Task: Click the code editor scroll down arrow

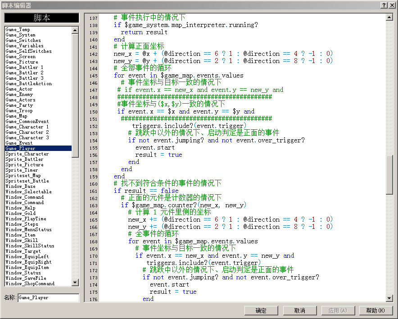Action: pyautogui.click(x=389, y=298)
